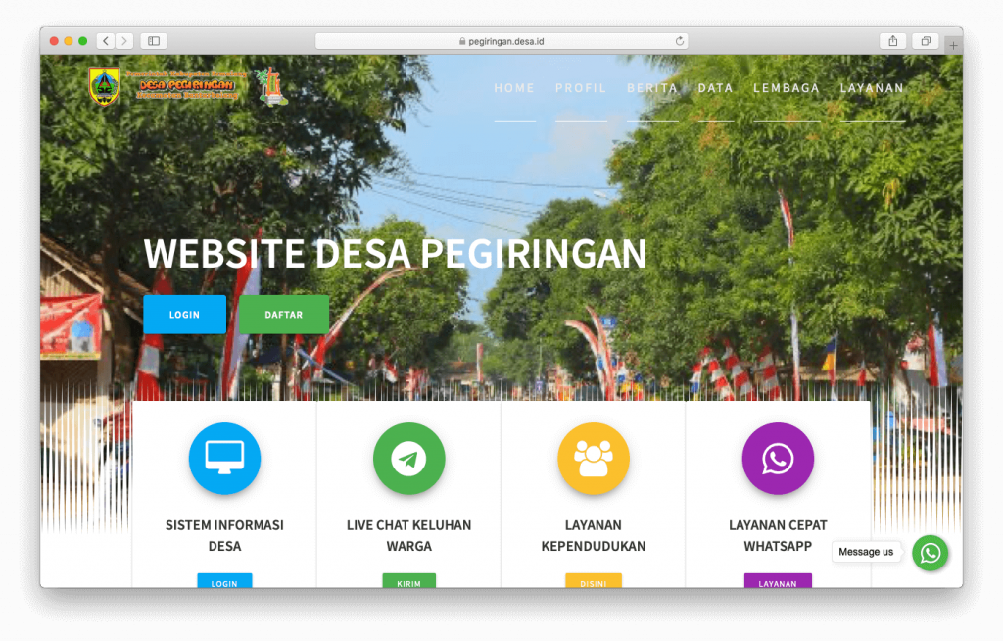Click the blue monitor Sistem Informasi Desa icon
This screenshot has height=641, width=1003.
pyautogui.click(x=224, y=459)
